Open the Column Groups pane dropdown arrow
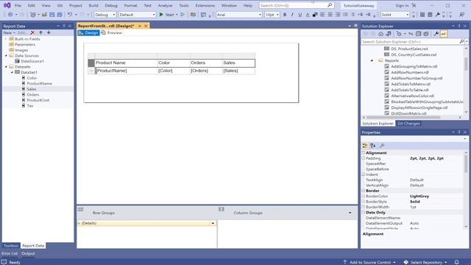 coord(350,213)
